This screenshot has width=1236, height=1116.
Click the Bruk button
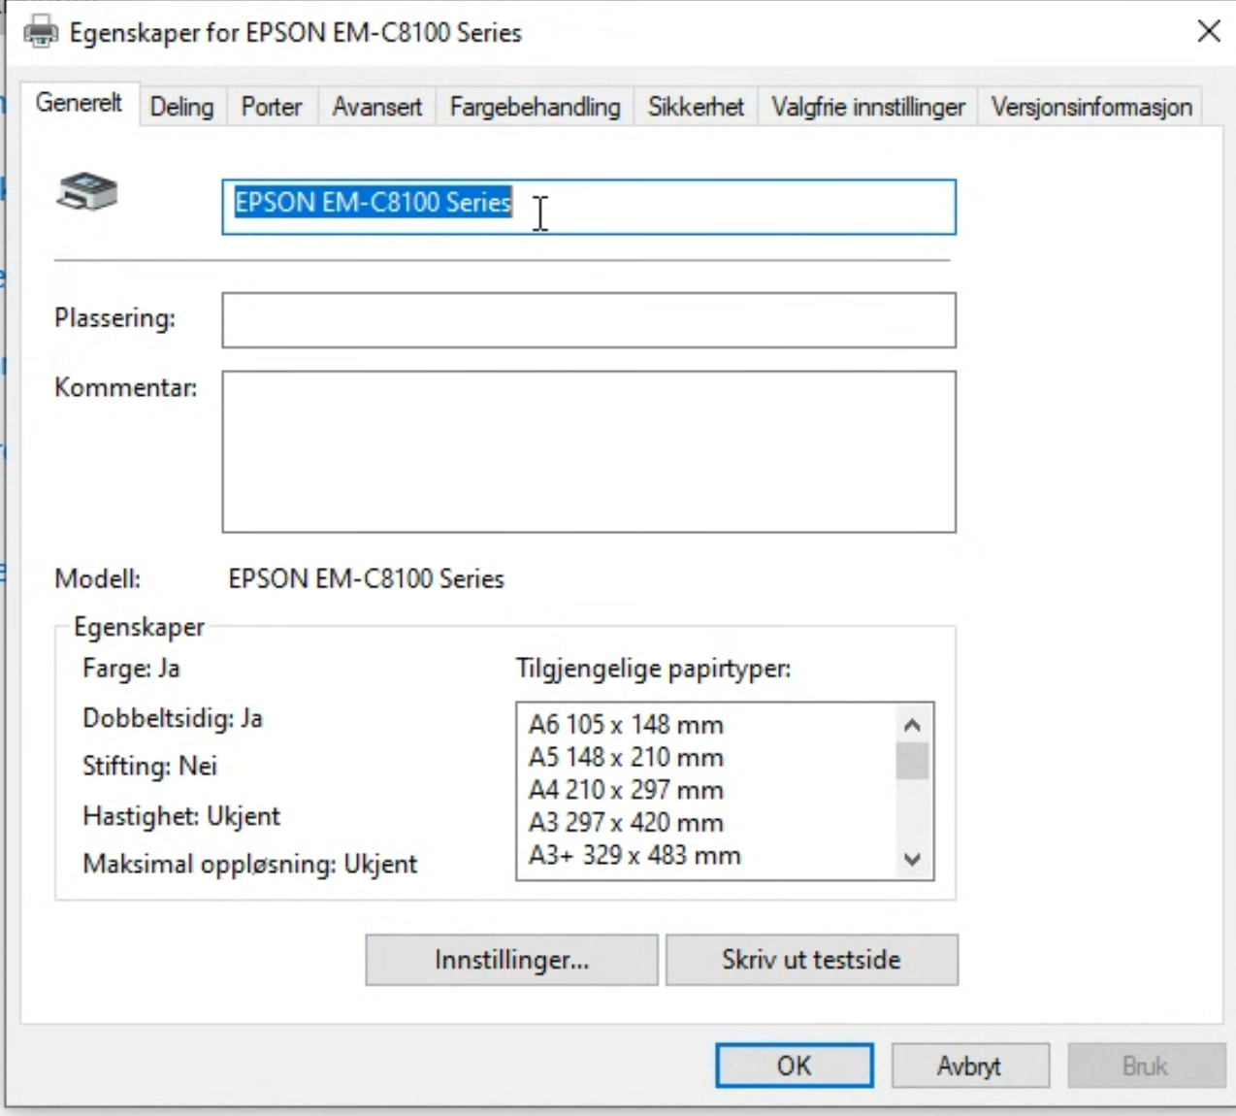pos(1145,1066)
